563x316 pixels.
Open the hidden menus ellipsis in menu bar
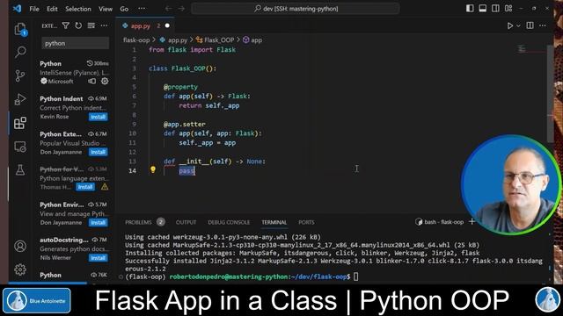[x=142, y=9]
